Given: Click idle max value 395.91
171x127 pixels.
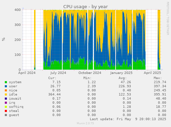Looking at the screenshot, I should pyautogui.click(x=160, y=94).
